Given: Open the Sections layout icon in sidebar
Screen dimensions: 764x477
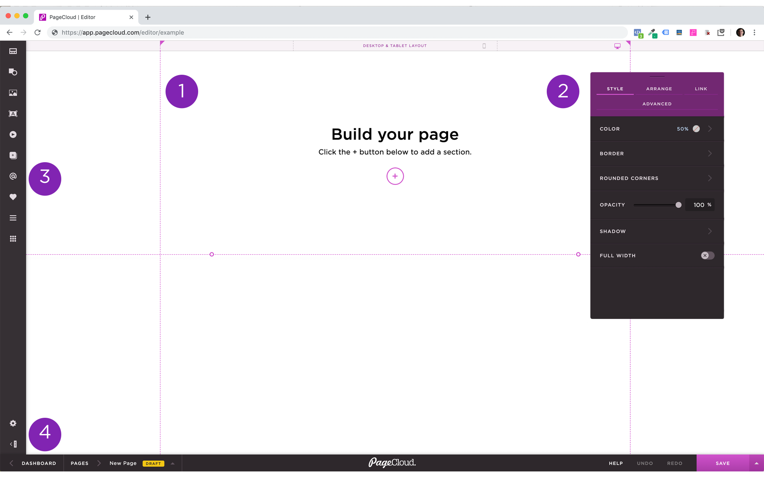Looking at the screenshot, I should [13, 51].
